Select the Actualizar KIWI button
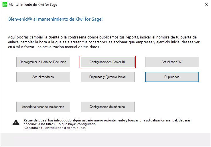Image resolution: width=211 pixels, height=147 pixels. coord(172,62)
